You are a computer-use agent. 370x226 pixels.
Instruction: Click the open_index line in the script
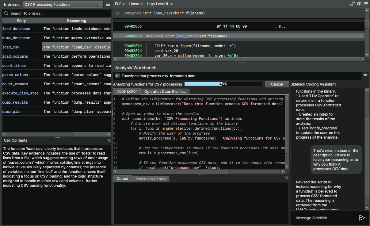[183, 119]
